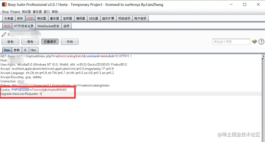The image size is (265, 142).
Task: Click the Accept-Encoding: gzip, deflate line
Action: coord(21,77)
